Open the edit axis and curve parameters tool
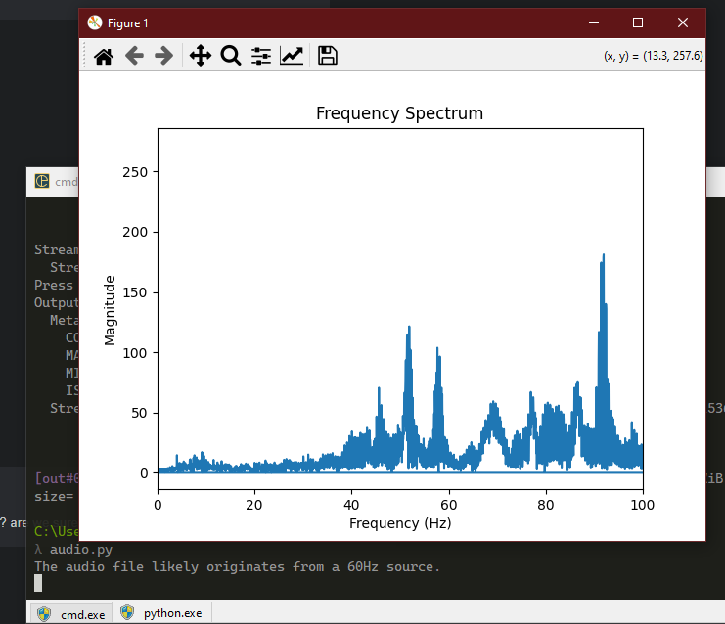Viewport: 725px width, 624px height. click(292, 56)
